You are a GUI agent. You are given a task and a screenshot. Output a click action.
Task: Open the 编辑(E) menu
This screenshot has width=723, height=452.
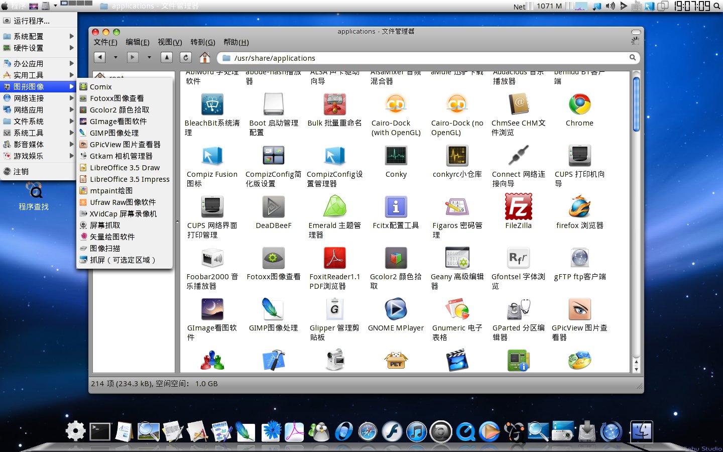138,42
